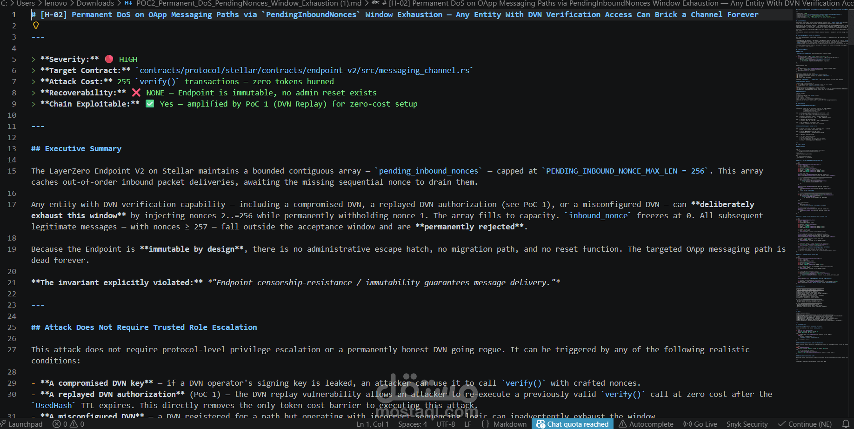
Task: Open the lenovo breadcrumb folder
Action: (55, 3)
